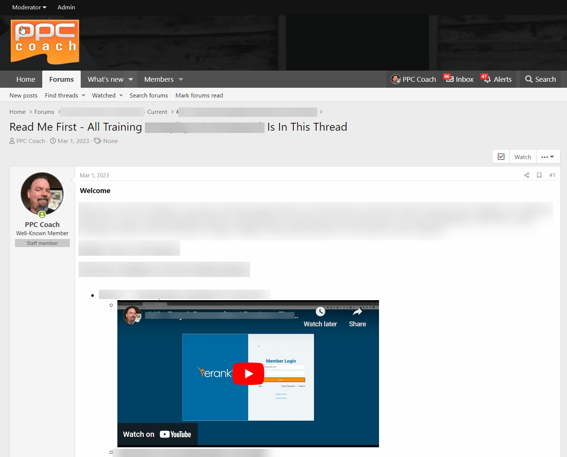The image size is (567, 457).
Task: Click the Watch button
Action: point(522,156)
